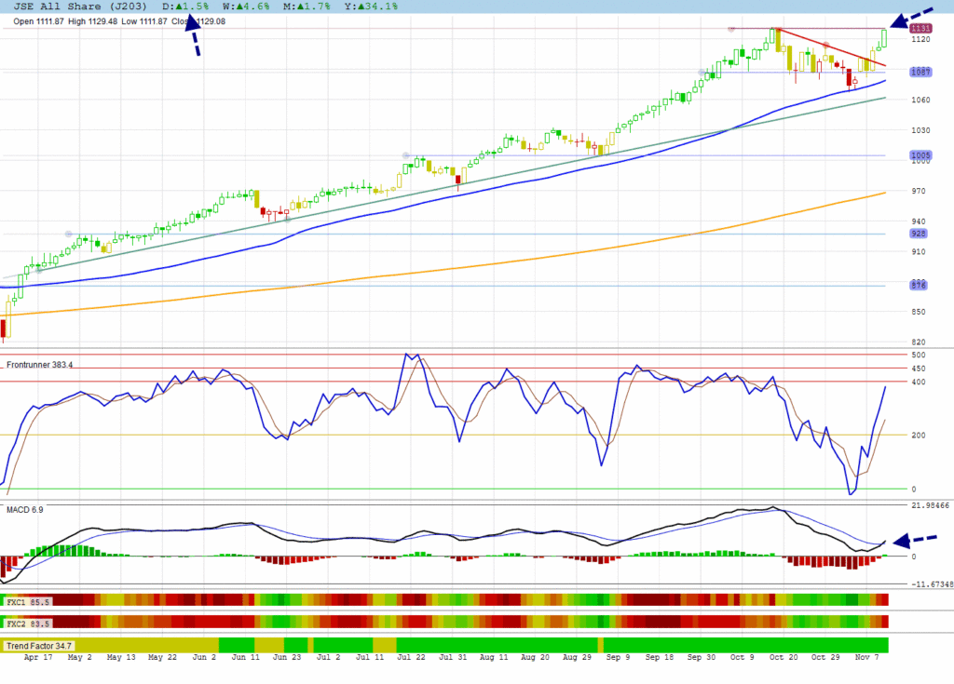
Task: Open the Frontrunner 383.4 indicator label
Action: click(39, 365)
